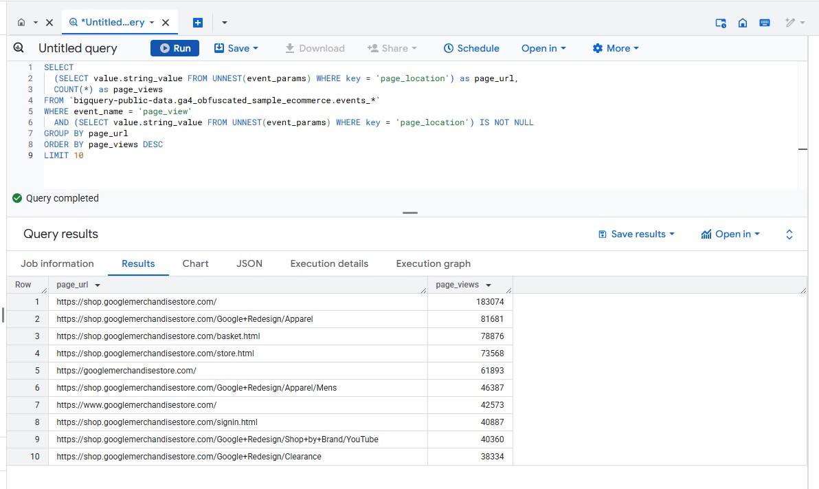Open the Save dropdown menu

[x=236, y=48]
